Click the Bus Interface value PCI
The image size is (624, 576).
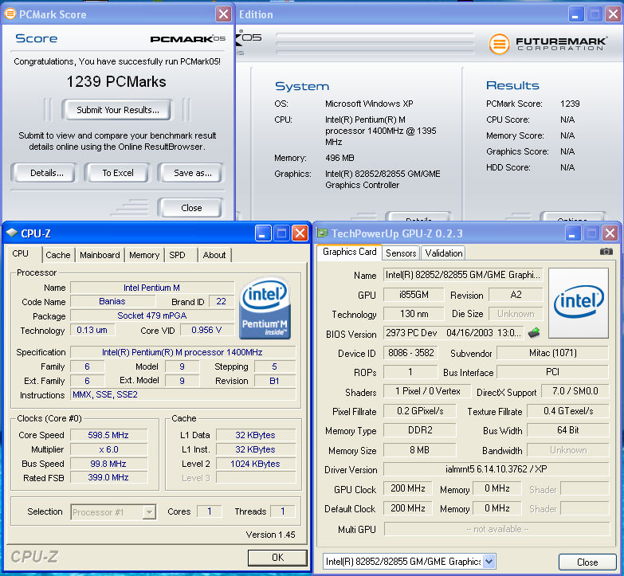pos(553,372)
